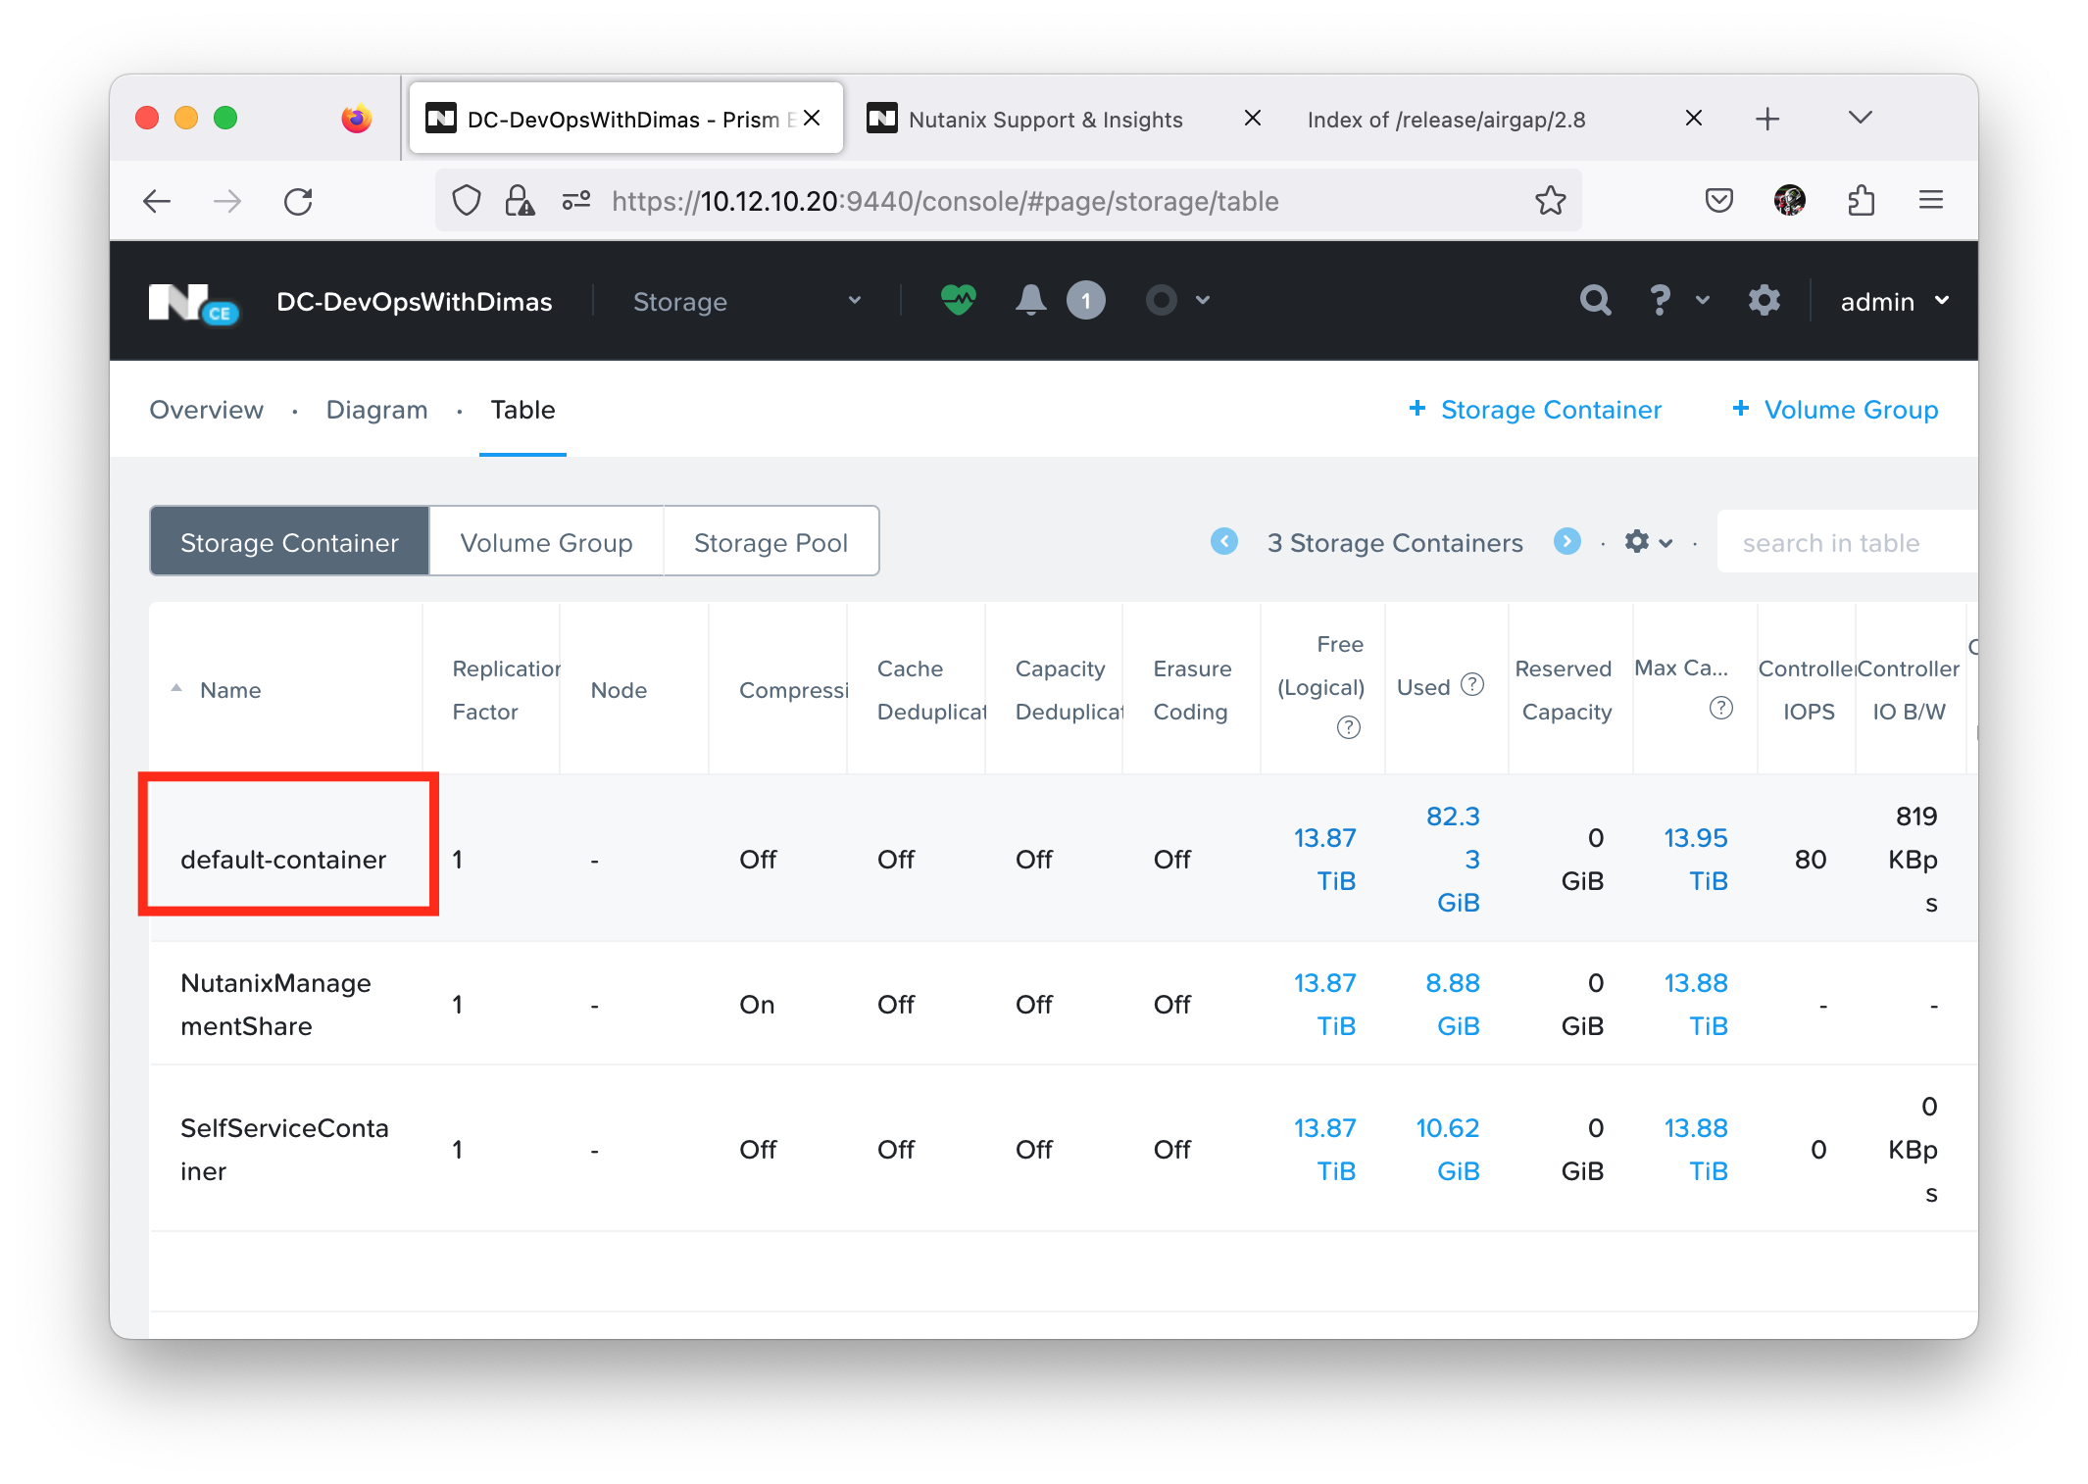The height and width of the screenshot is (1484, 2088).
Task: Select the Table tab
Action: pyautogui.click(x=522, y=410)
